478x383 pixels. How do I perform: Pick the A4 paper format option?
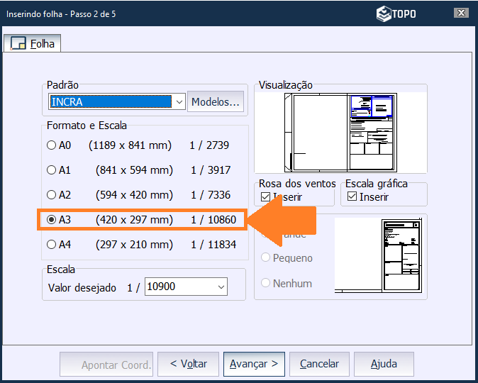click(x=51, y=245)
